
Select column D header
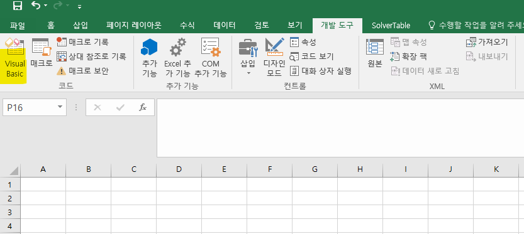[179, 169]
